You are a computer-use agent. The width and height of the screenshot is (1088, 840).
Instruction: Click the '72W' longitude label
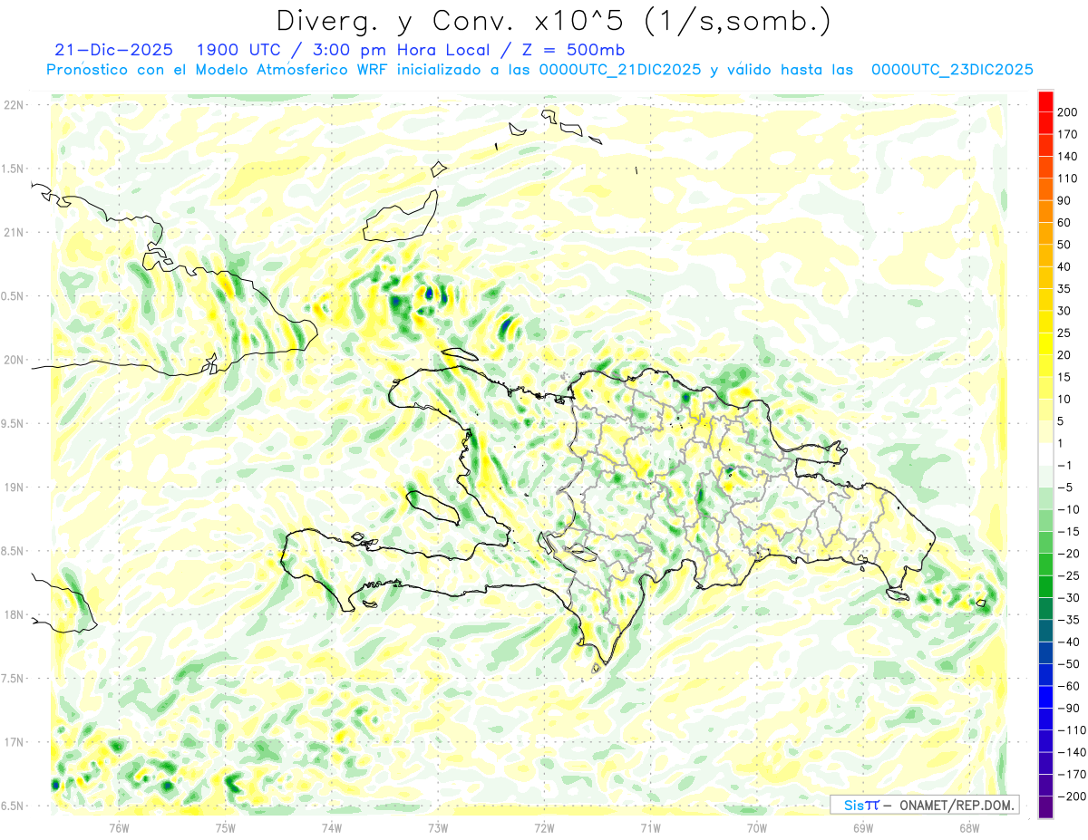click(x=544, y=827)
